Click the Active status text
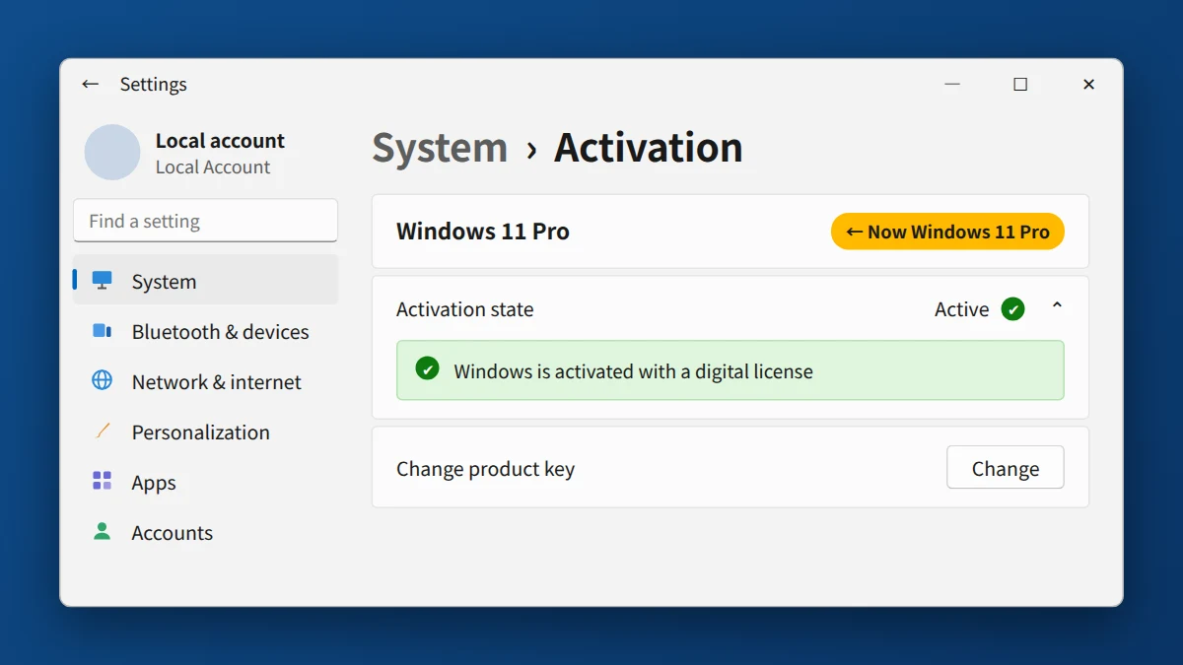The width and height of the screenshot is (1183, 665). click(x=961, y=309)
